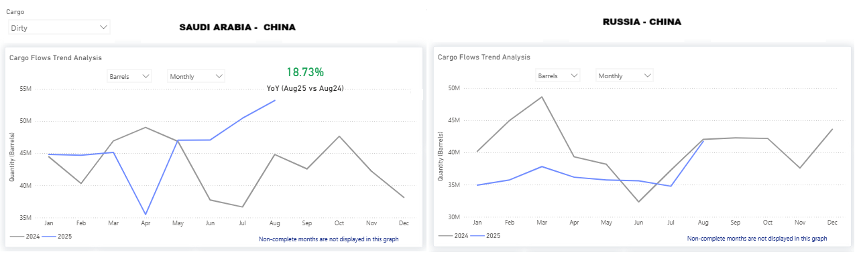Image resolution: width=859 pixels, height=258 pixels.
Task: Click the right Cargo Flows Trend Analysis heading
Action: [484, 57]
